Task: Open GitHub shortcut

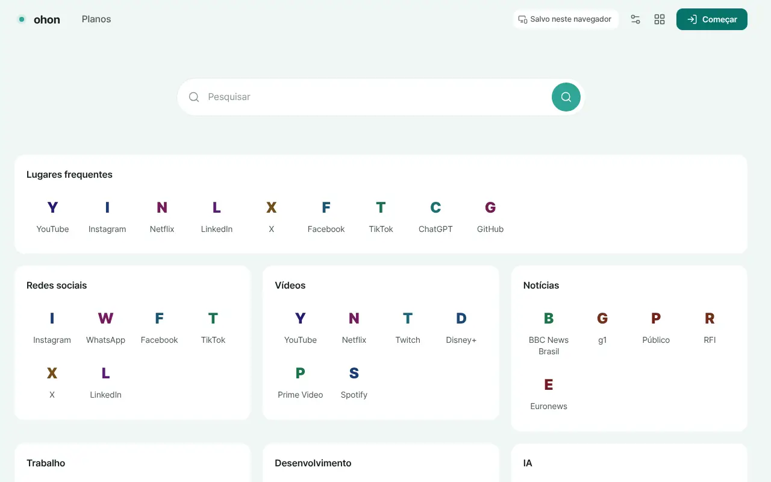Action: [x=490, y=217]
